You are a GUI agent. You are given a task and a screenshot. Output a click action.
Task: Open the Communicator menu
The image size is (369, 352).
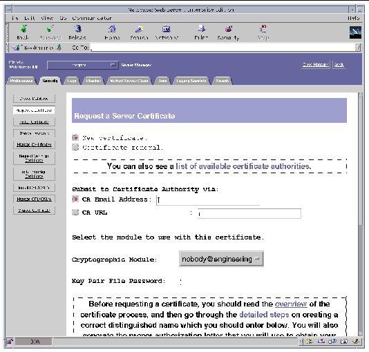(x=92, y=18)
